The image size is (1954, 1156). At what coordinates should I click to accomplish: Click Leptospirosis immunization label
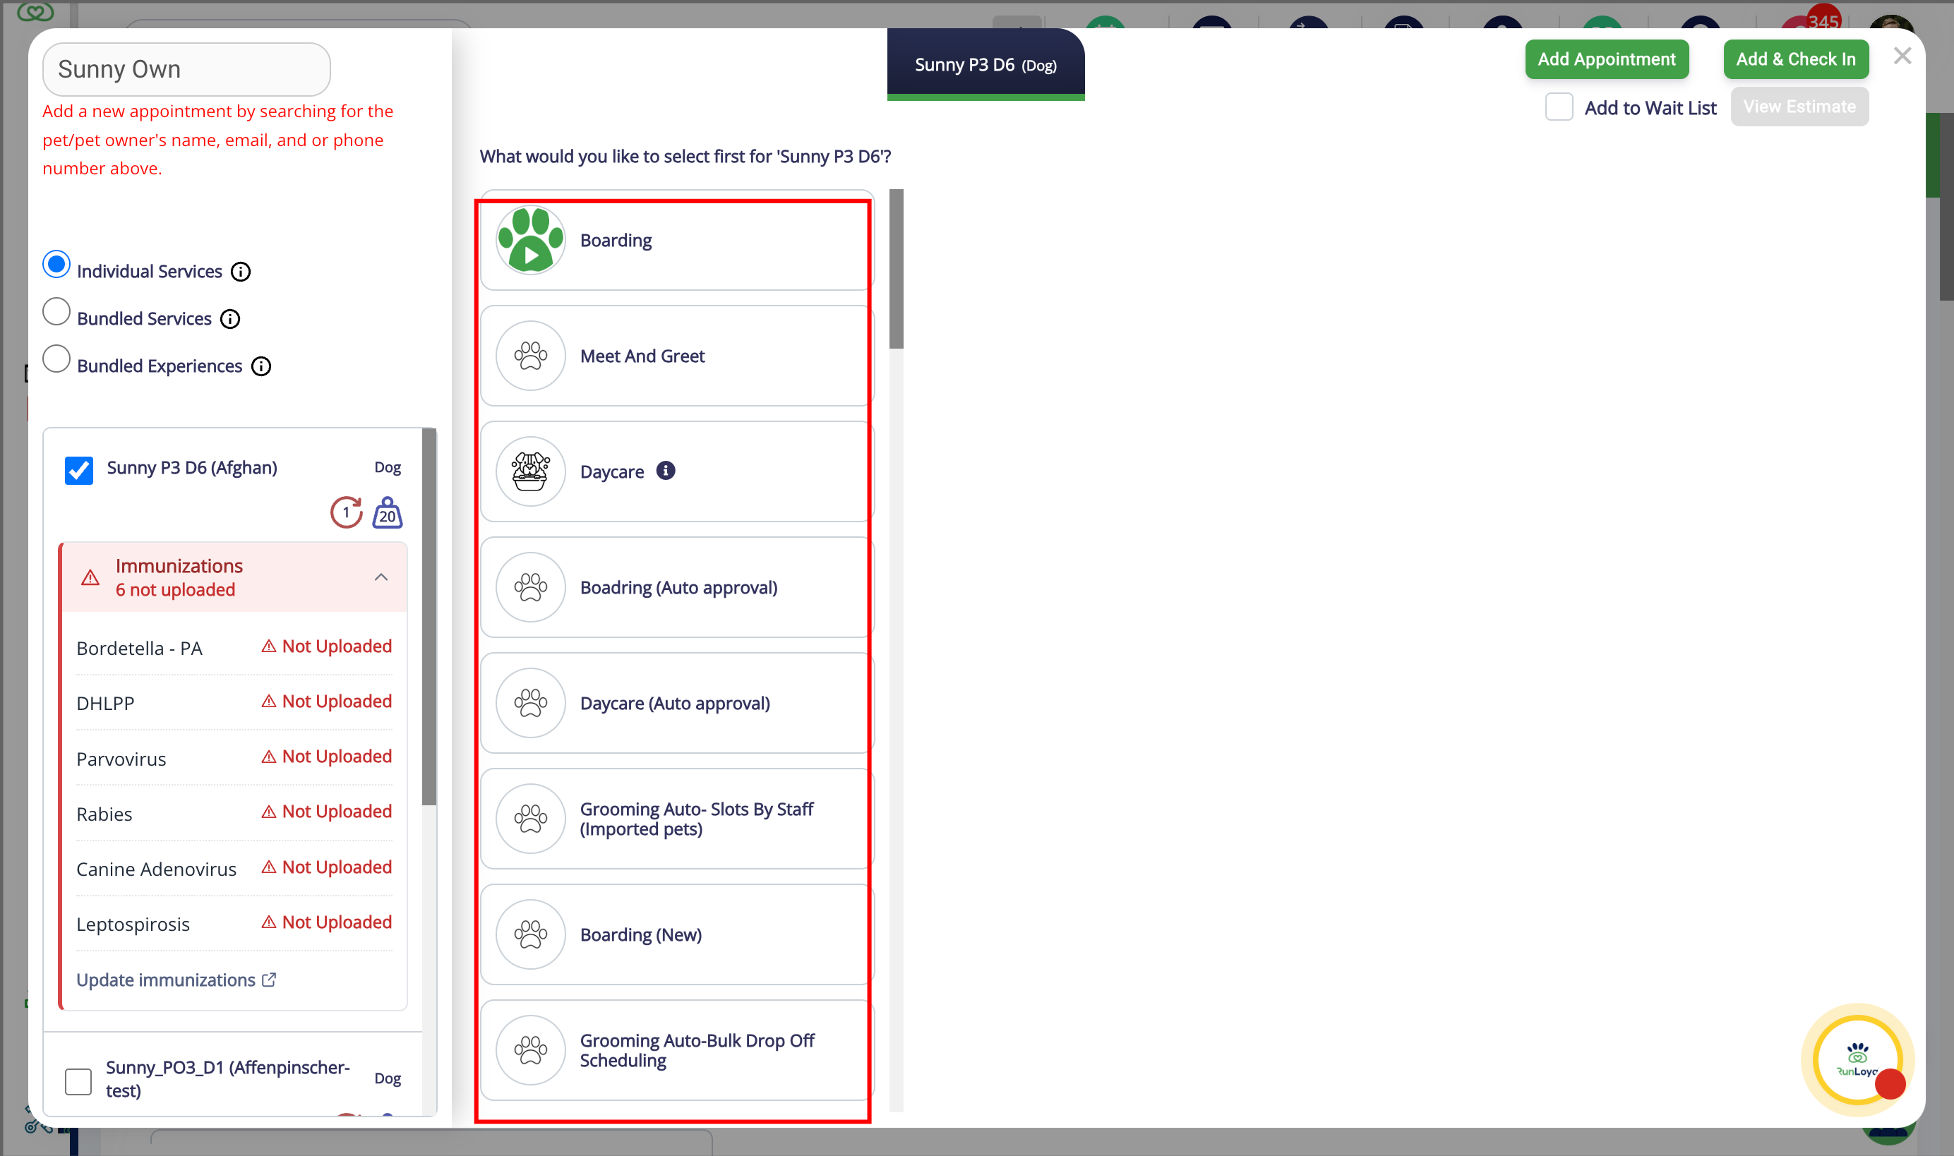click(x=133, y=925)
